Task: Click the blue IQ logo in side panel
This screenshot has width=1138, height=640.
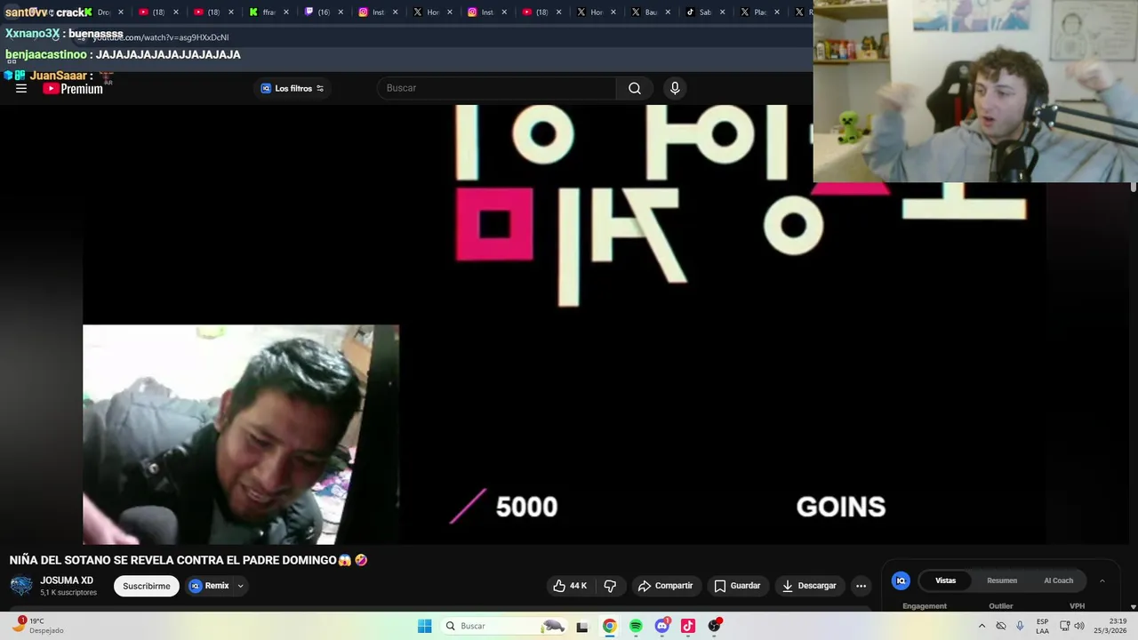Action: [x=901, y=580]
